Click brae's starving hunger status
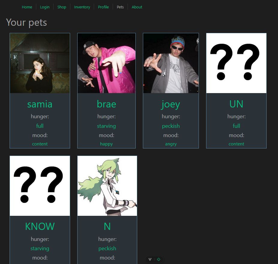278x264 pixels. pos(107,126)
